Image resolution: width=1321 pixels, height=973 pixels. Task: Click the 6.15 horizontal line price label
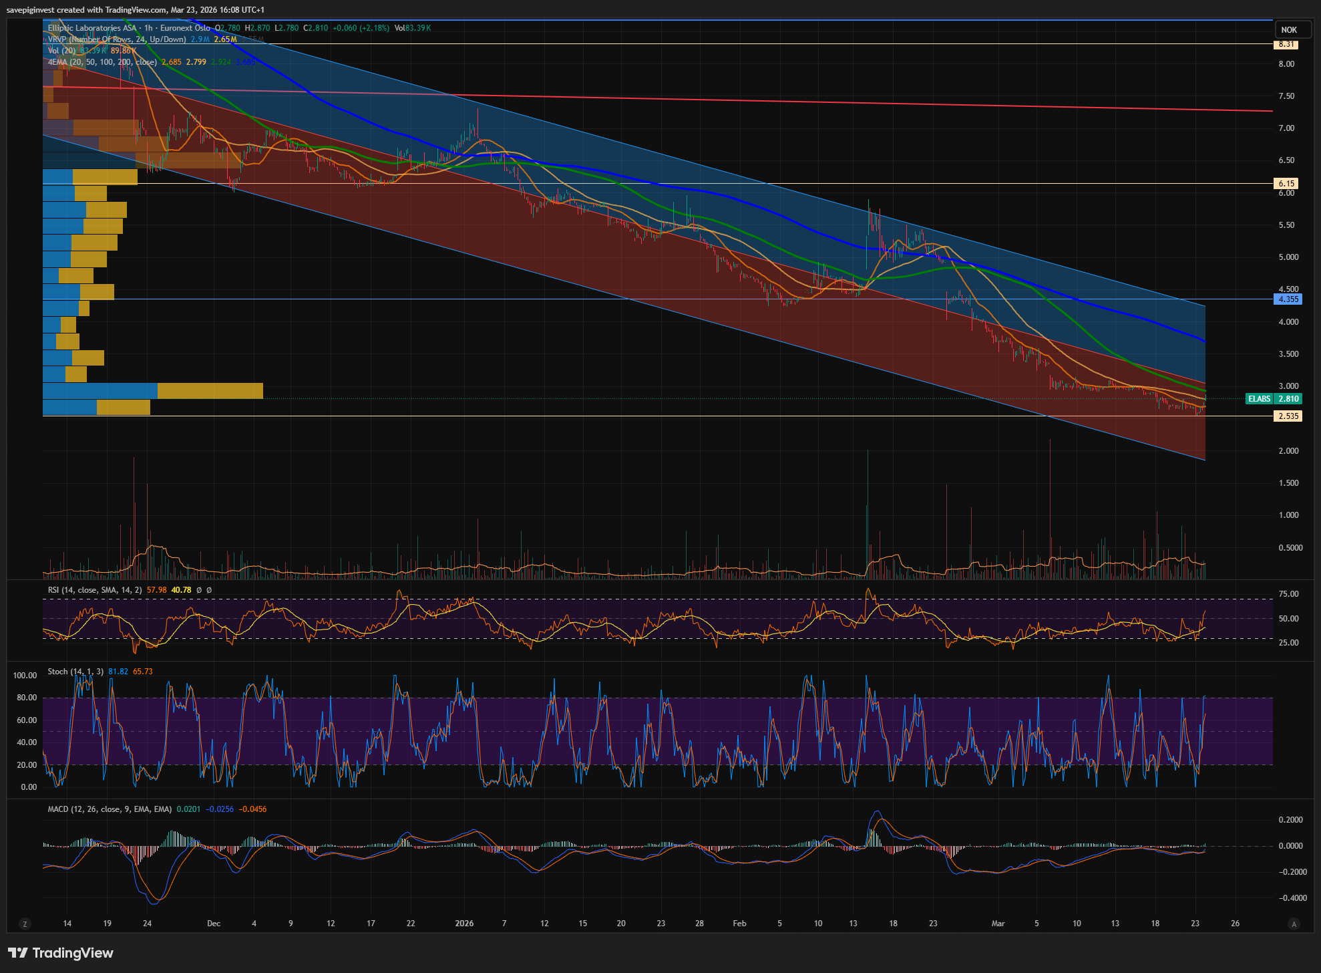point(1286,184)
